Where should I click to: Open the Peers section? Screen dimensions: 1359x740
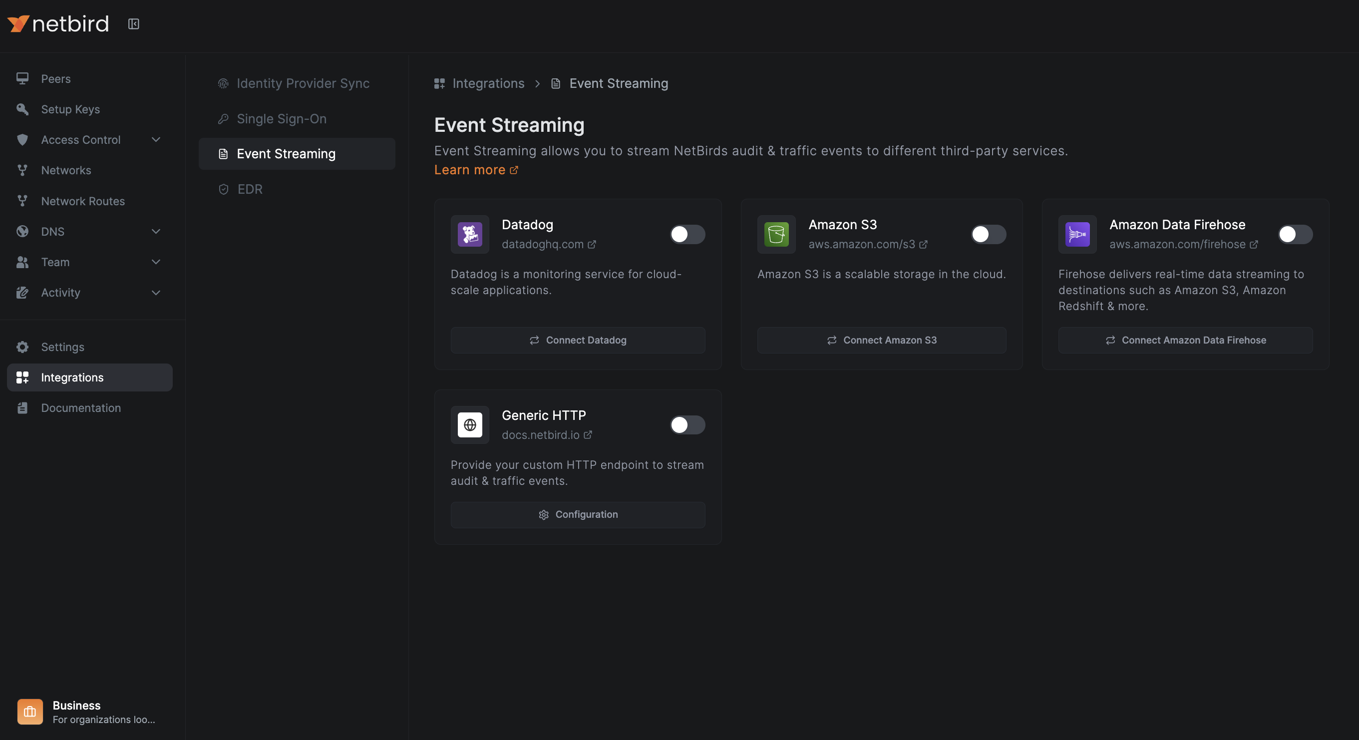click(x=55, y=78)
